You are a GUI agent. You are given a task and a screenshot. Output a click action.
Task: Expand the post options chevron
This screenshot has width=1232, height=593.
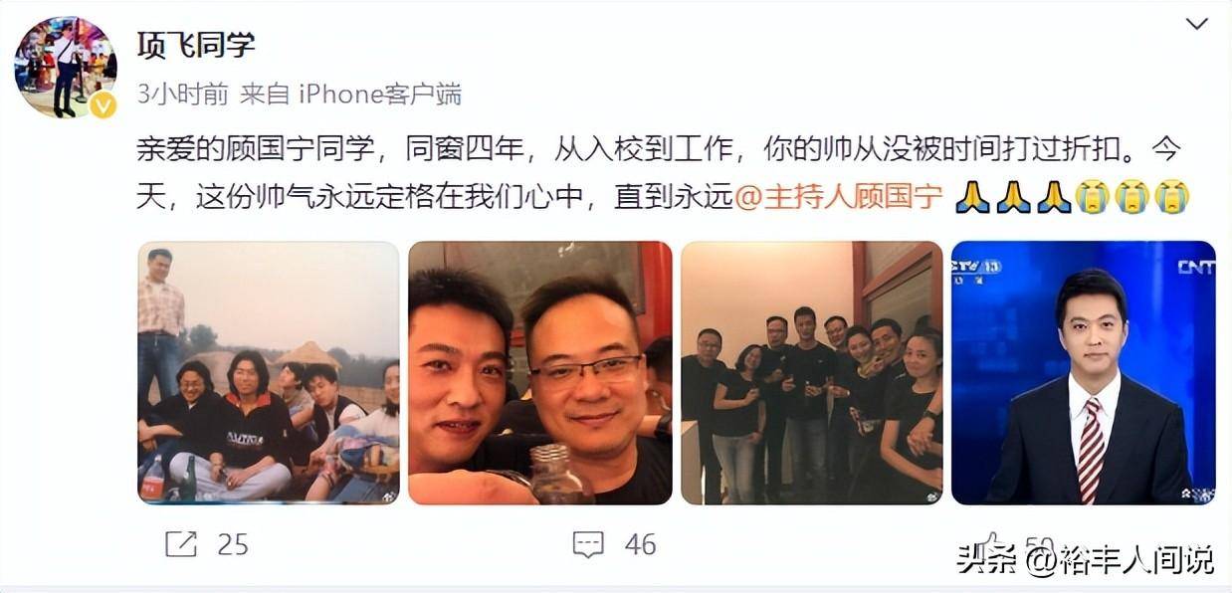click(1197, 23)
